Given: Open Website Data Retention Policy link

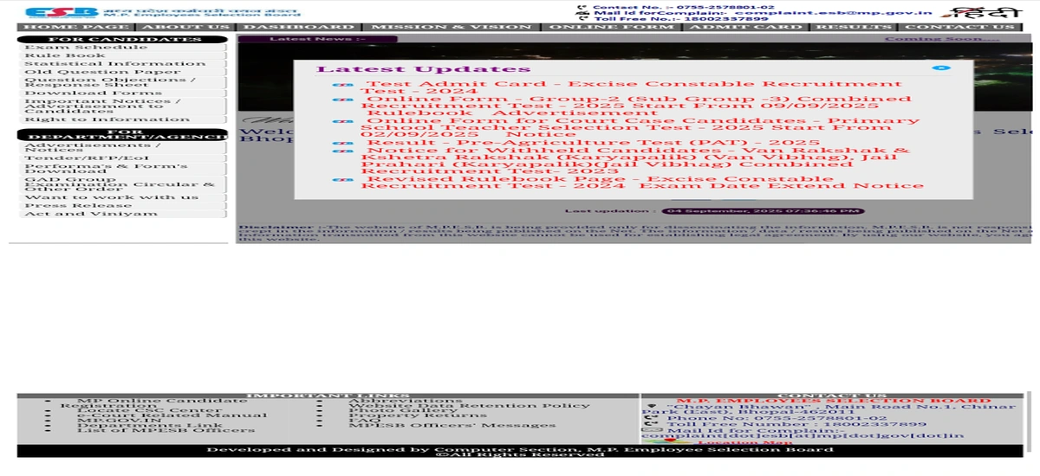Looking at the screenshot, I should pyautogui.click(x=469, y=405).
